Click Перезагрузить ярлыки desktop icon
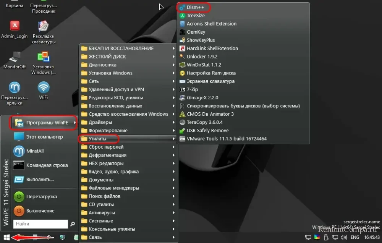 15,94
